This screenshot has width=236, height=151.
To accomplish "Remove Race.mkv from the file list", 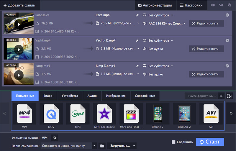I will pyautogui.click(x=227, y=15).
